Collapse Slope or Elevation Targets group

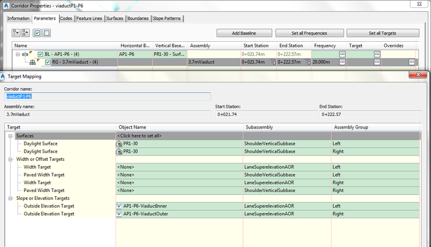(10, 198)
